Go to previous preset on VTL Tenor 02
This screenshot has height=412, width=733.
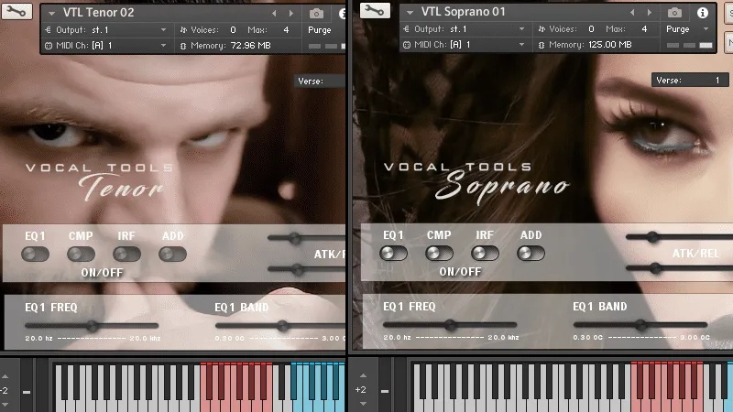(x=274, y=14)
